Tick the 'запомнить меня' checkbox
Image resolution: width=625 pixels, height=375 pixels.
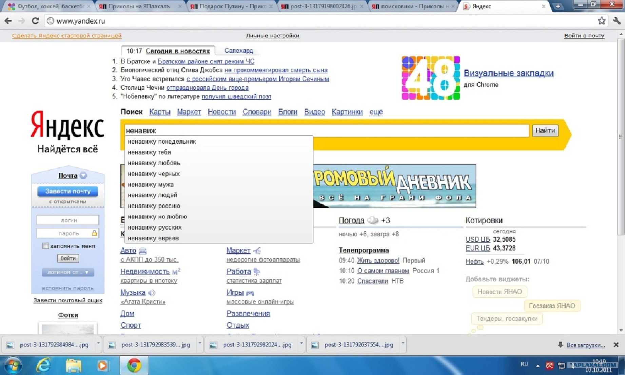[45, 246]
